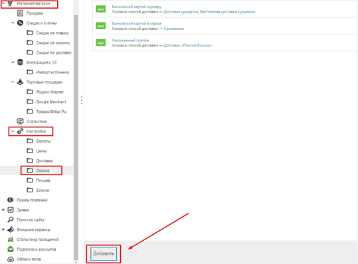Click the scrollbar down arrow in sidebar
The width and height of the screenshot is (358, 264).
[76, 262]
